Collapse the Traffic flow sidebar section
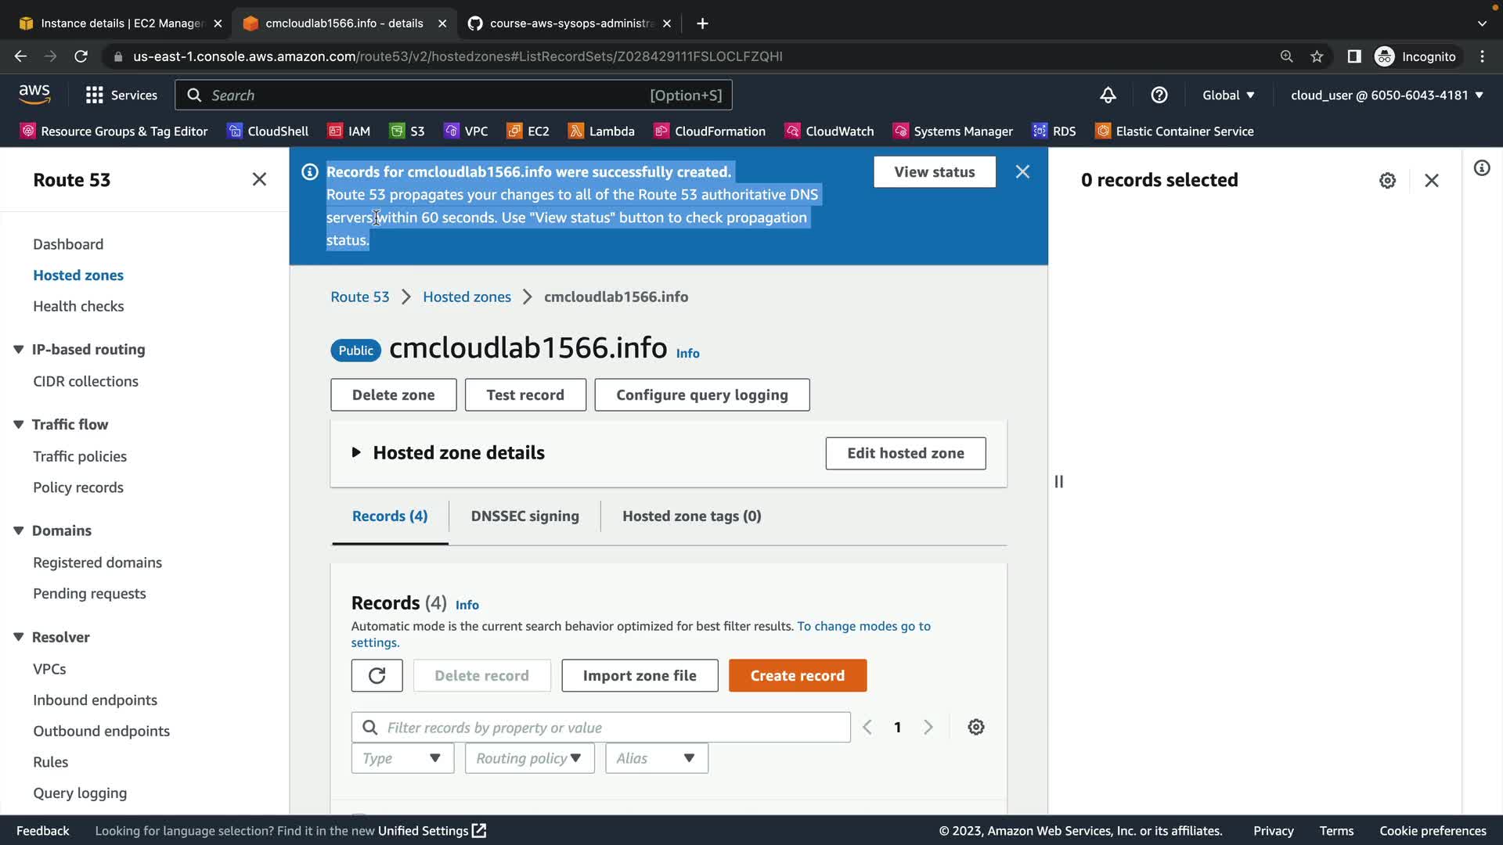Viewport: 1503px width, 845px height. [19, 425]
